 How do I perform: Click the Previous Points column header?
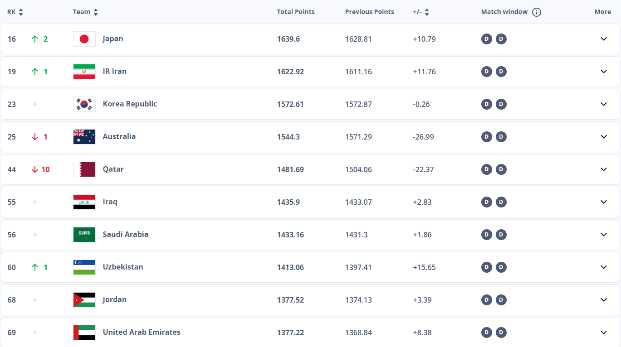tap(370, 12)
